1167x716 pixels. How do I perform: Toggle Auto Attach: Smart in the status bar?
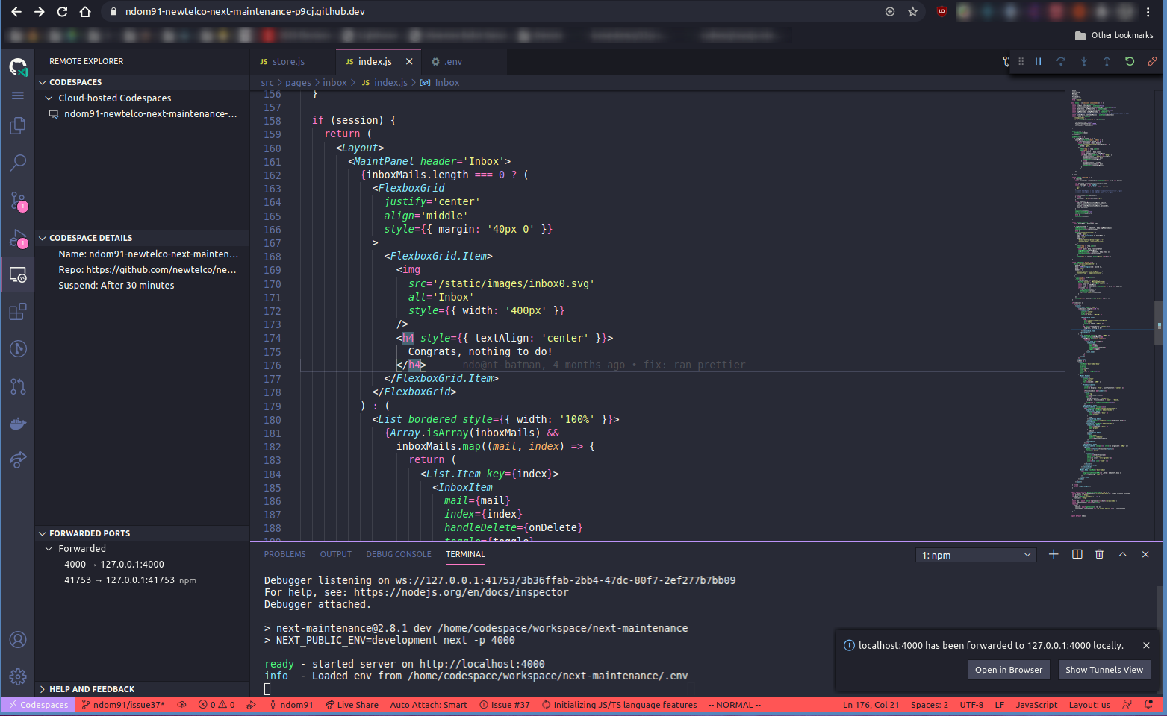(429, 704)
